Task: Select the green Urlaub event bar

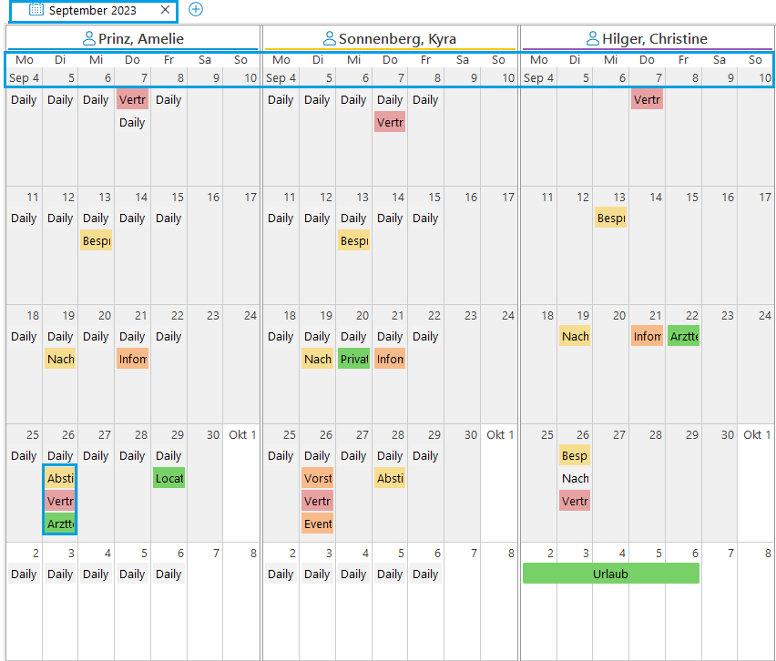Action: coord(610,574)
